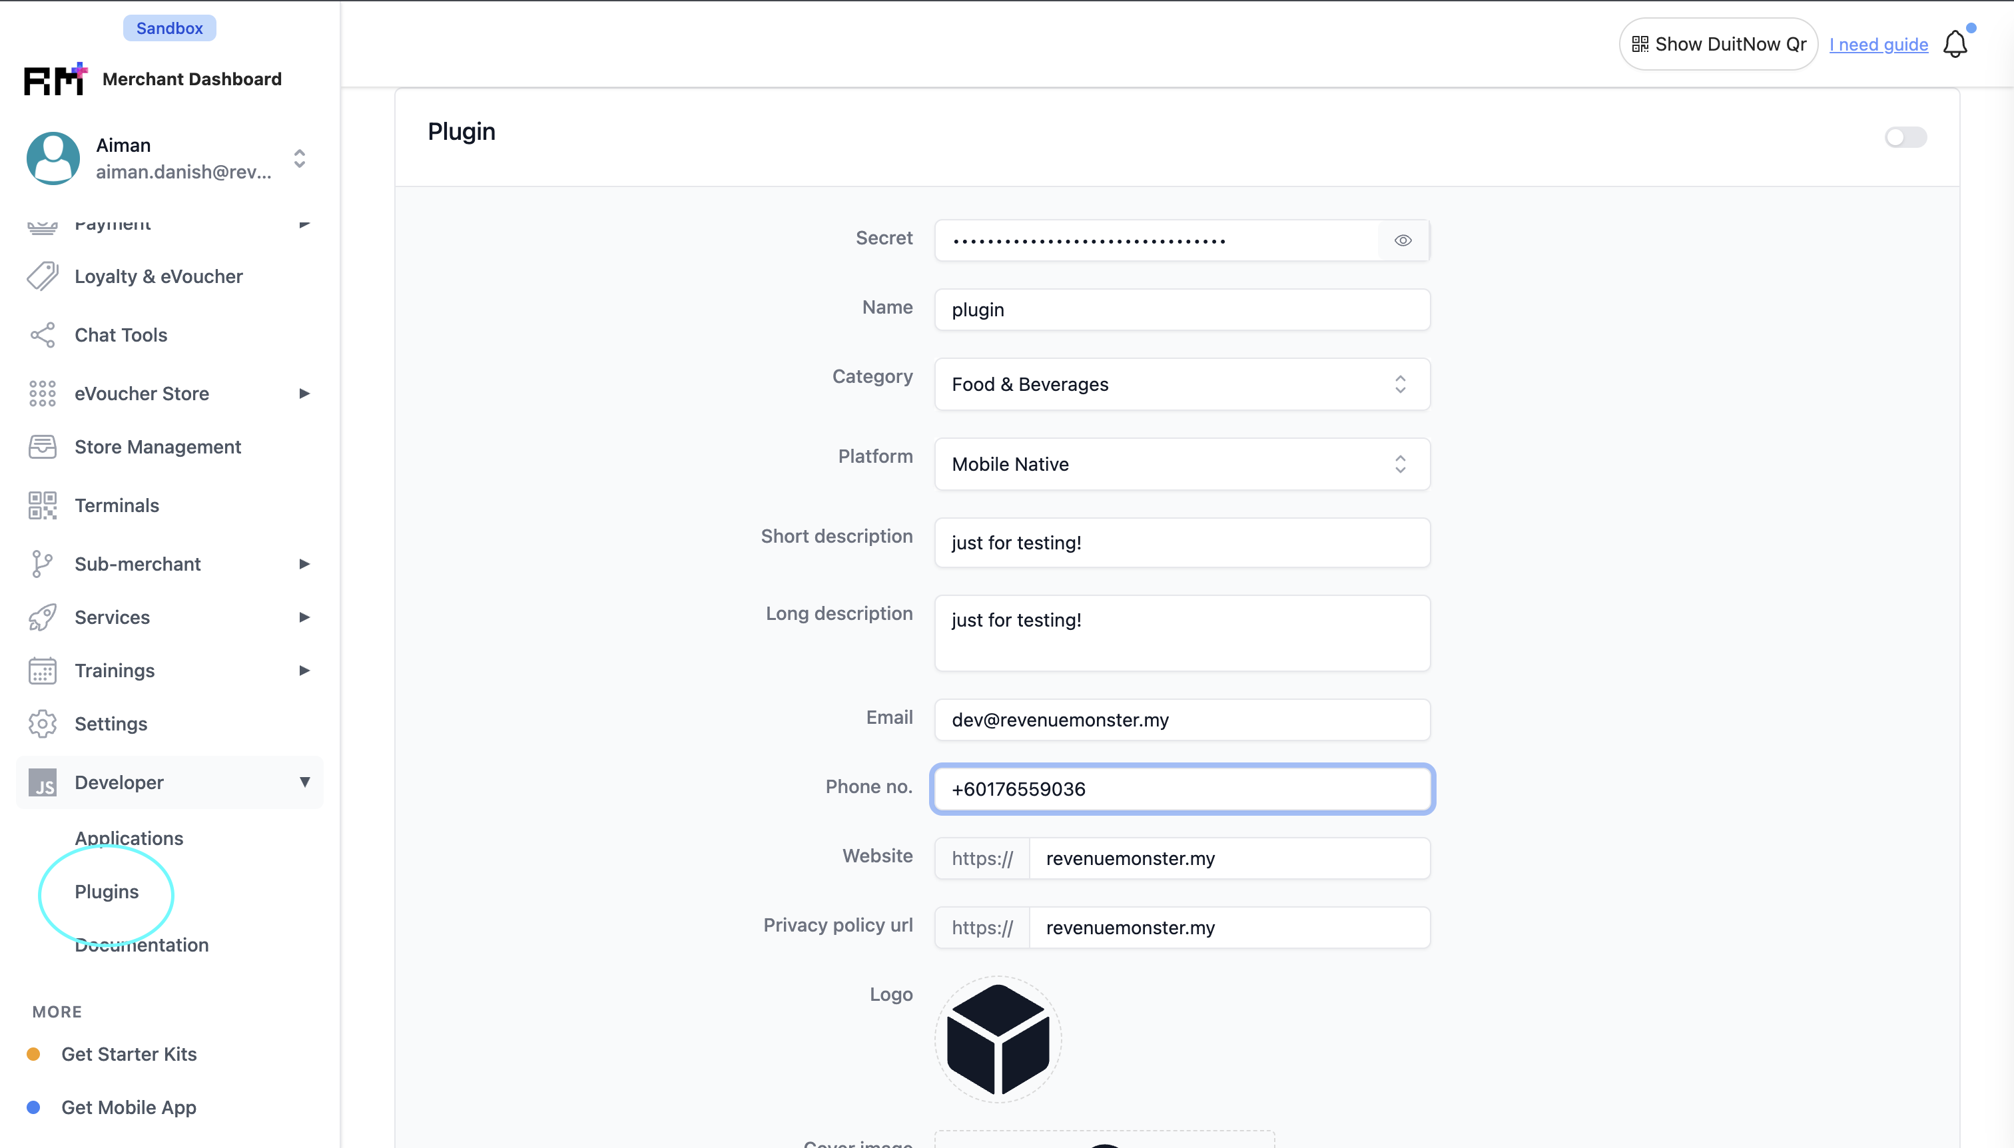Image resolution: width=2014 pixels, height=1148 pixels.
Task: Open the Category dropdown
Action: [1182, 384]
